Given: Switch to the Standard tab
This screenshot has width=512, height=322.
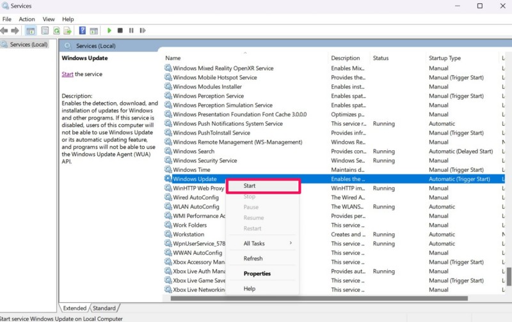Looking at the screenshot, I should (x=104, y=308).
